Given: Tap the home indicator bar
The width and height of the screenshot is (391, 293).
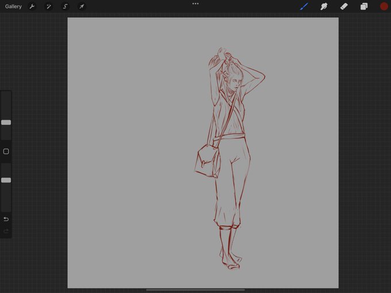Looking at the screenshot, I should pyautogui.click(x=195, y=290).
